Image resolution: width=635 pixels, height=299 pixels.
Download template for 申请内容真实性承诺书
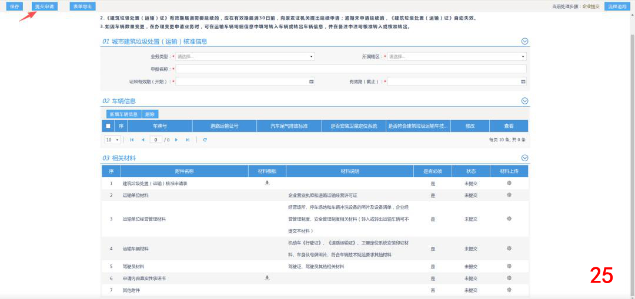pyautogui.click(x=267, y=278)
